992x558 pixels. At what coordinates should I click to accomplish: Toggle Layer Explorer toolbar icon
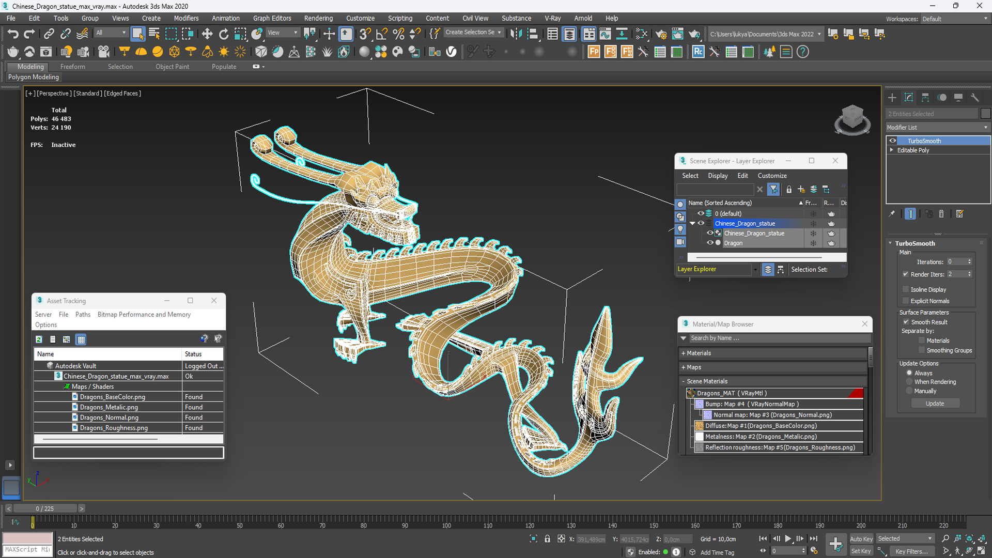[x=569, y=34]
